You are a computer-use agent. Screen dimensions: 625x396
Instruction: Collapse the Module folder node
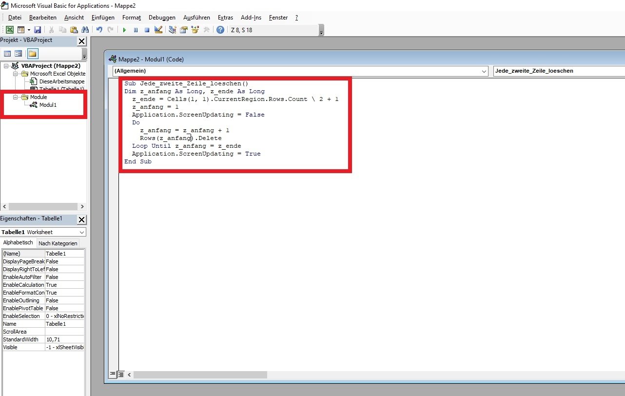[16, 97]
